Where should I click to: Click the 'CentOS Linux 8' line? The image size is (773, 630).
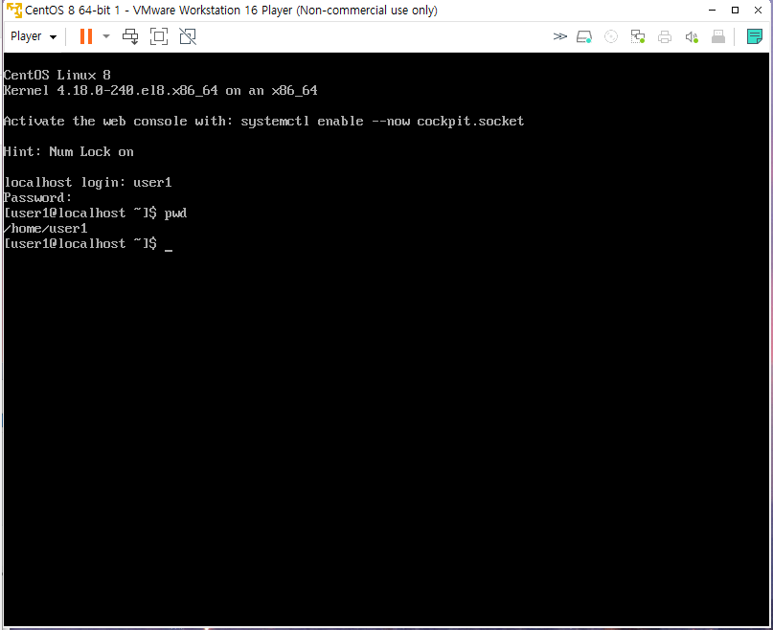point(57,75)
